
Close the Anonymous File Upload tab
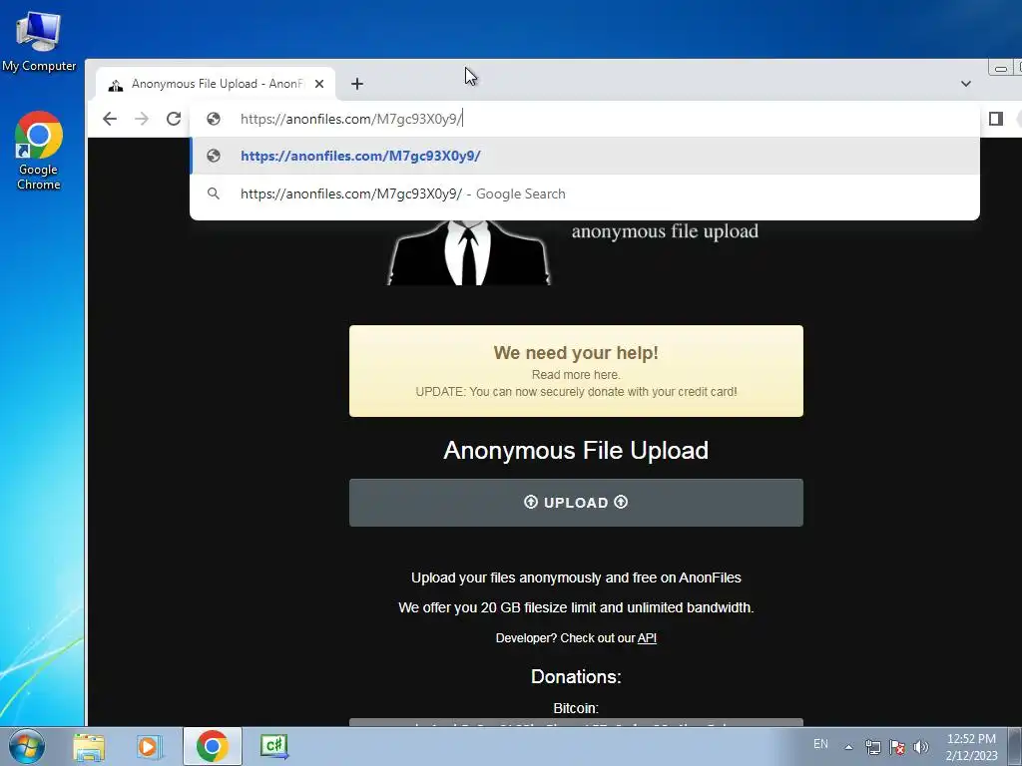(x=319, y=84)
